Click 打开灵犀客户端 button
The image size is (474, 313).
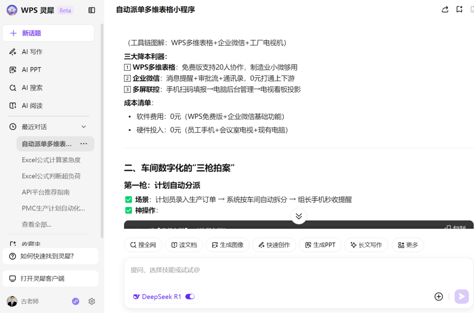(x=50, y=279)
